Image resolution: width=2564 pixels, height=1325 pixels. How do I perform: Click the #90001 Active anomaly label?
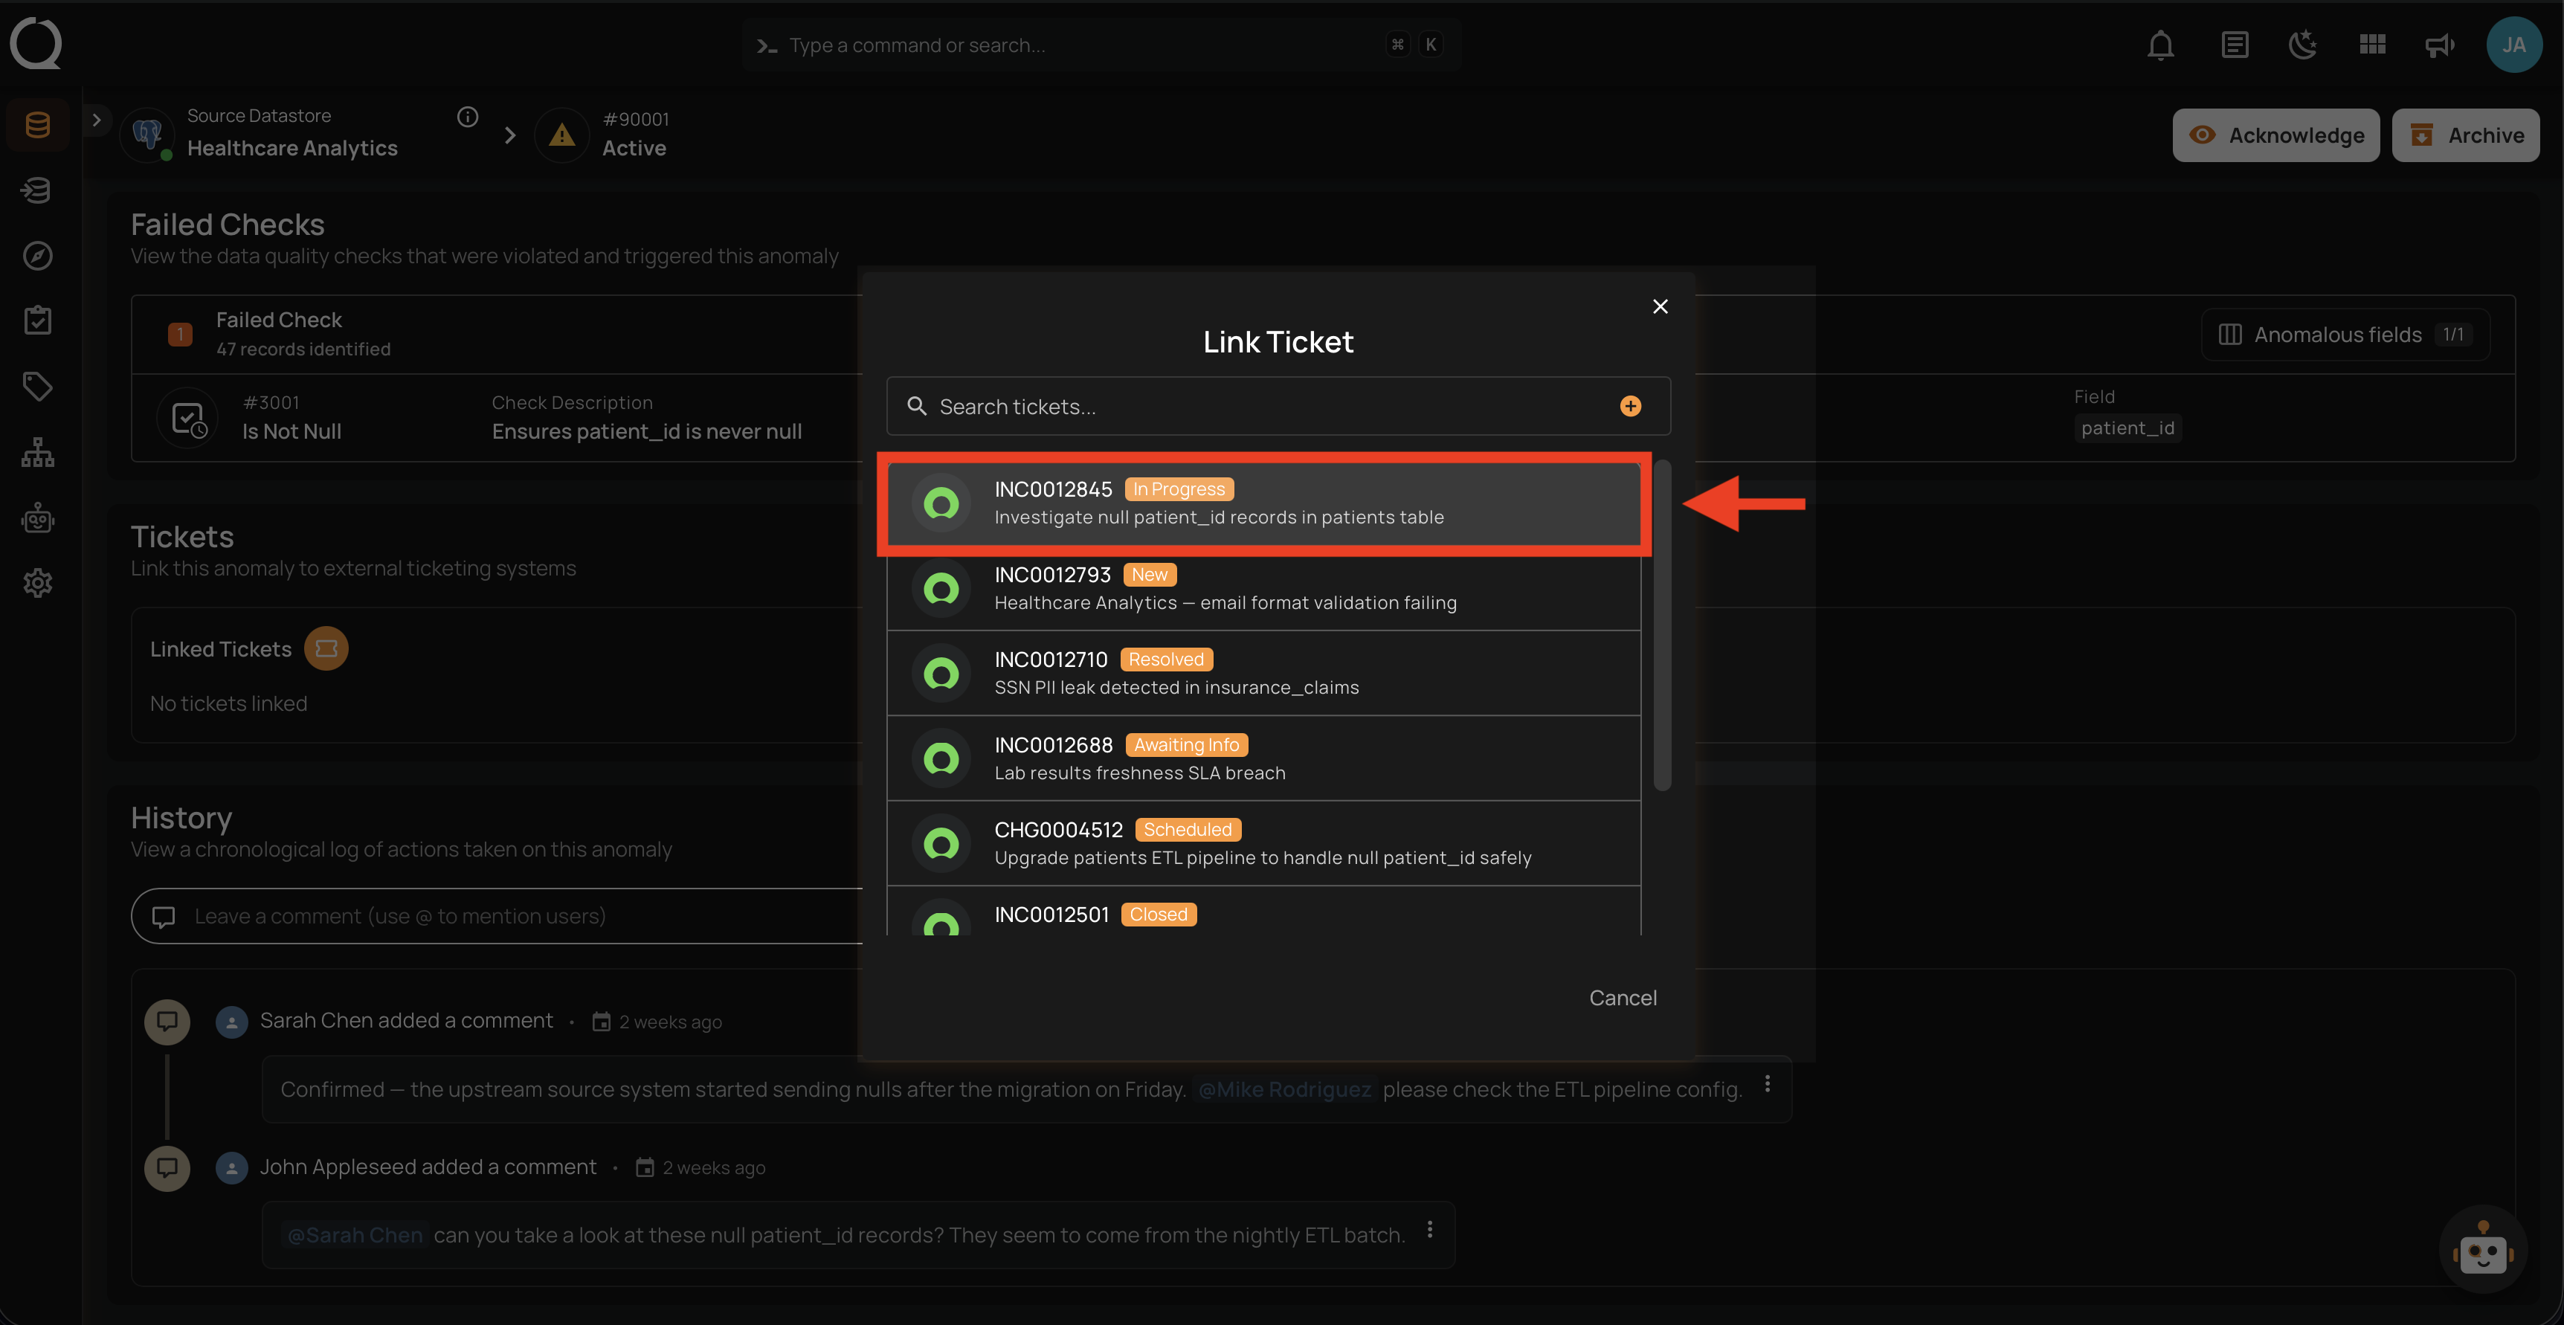[635, 135]
